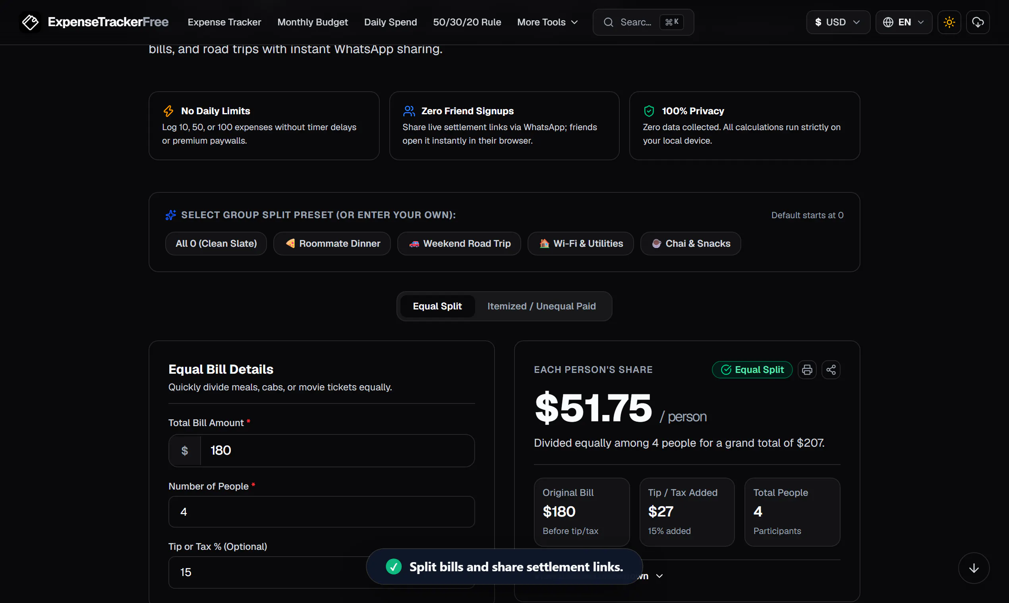Click the Tip or Tax % field
The height and width of the screenshot is (603, 1009).
321,572
